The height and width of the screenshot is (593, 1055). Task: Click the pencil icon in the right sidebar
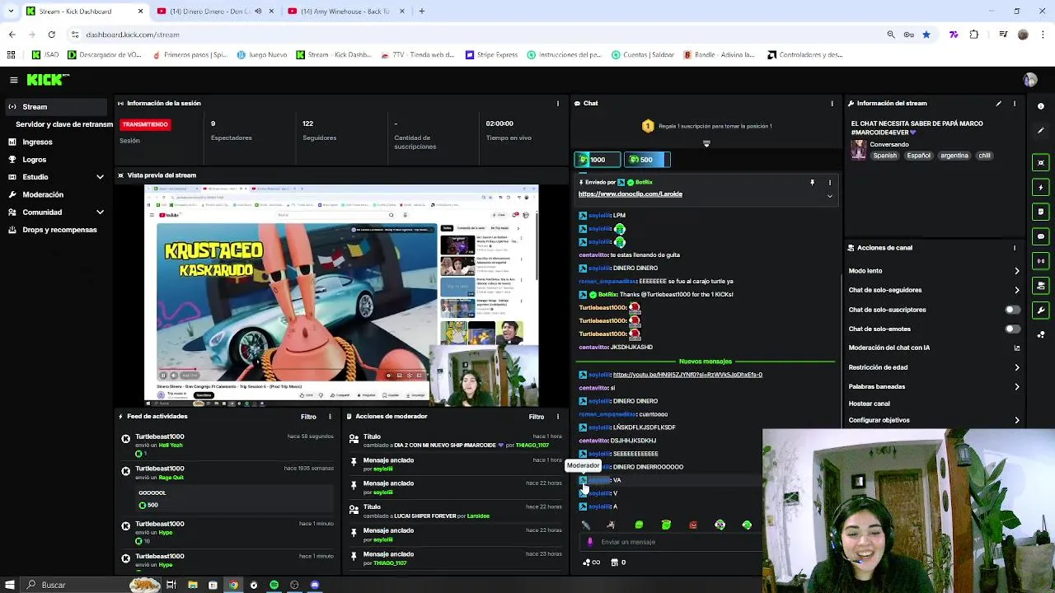coord(1041,131)
